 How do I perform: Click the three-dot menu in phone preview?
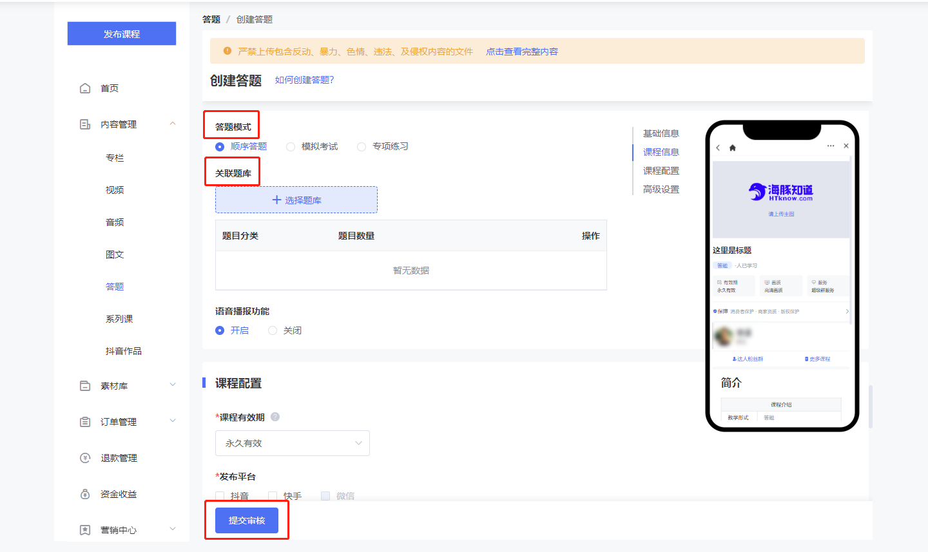click(x=831, y=146)
